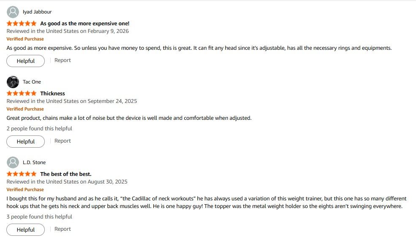The width and height of the screenshot is (416, 243).
Task: Click L.D. Stone's profile avatar
Action: [x=13, y=162]
